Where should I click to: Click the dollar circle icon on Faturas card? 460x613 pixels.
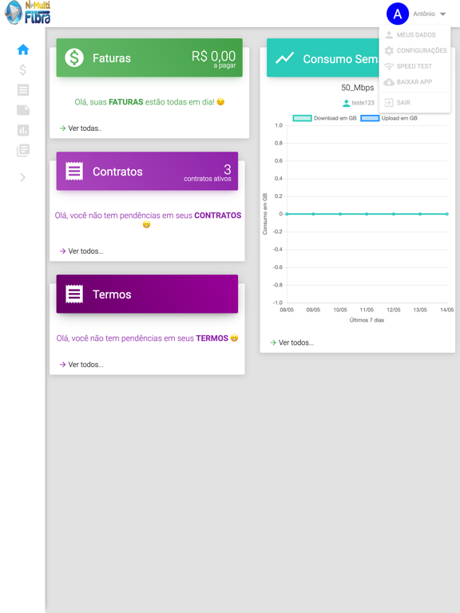point(74,57)
